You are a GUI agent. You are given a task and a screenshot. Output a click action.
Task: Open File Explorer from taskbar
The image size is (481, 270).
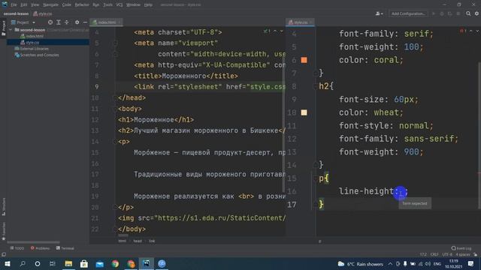tap(68, 264)
